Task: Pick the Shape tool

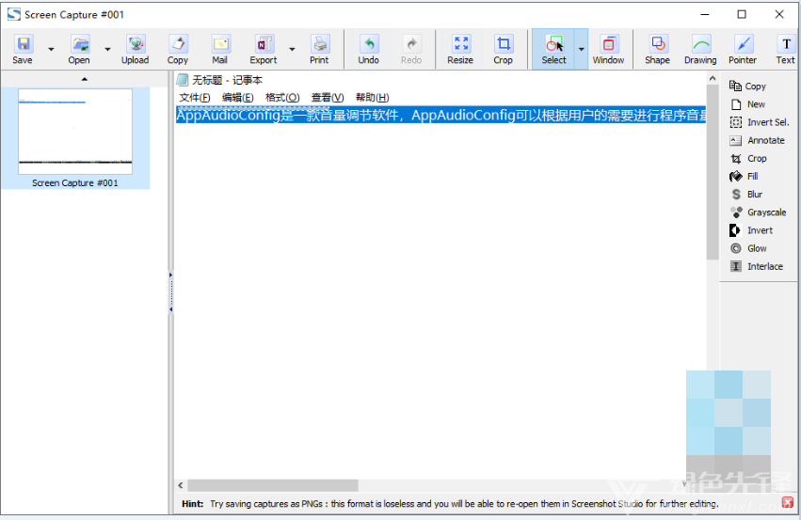Action: (657, 49)
